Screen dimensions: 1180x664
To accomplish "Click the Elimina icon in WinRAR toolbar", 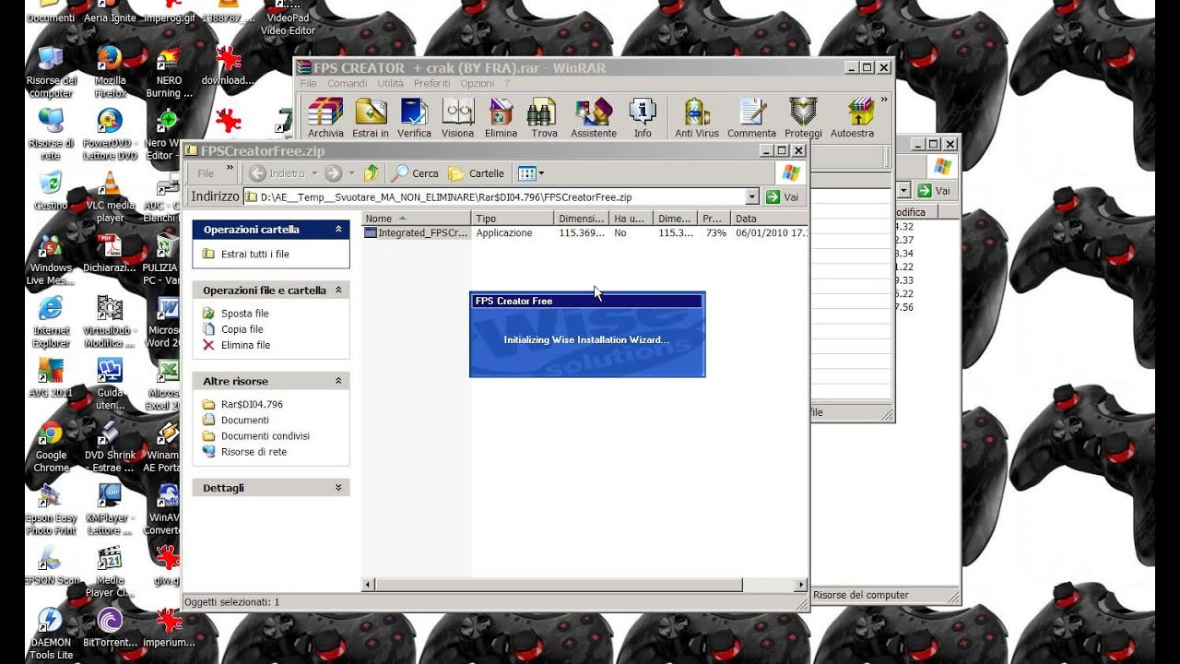I will point(501,117).
